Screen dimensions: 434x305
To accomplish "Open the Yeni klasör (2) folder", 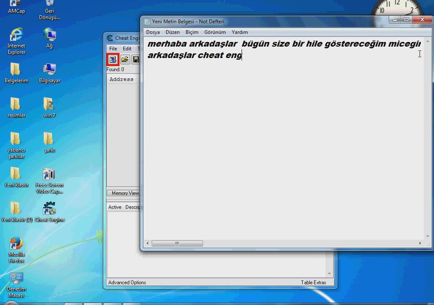I will [x=17, y=212].
